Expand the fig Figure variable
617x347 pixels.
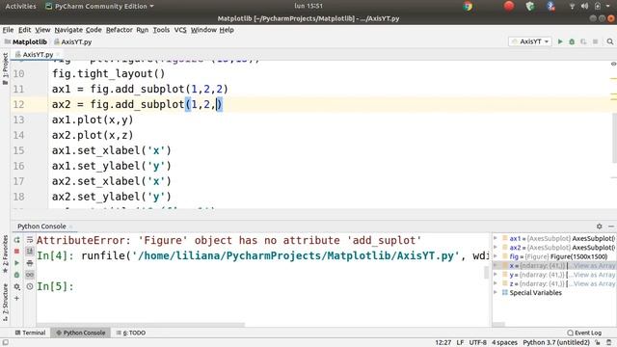[496, 256]
